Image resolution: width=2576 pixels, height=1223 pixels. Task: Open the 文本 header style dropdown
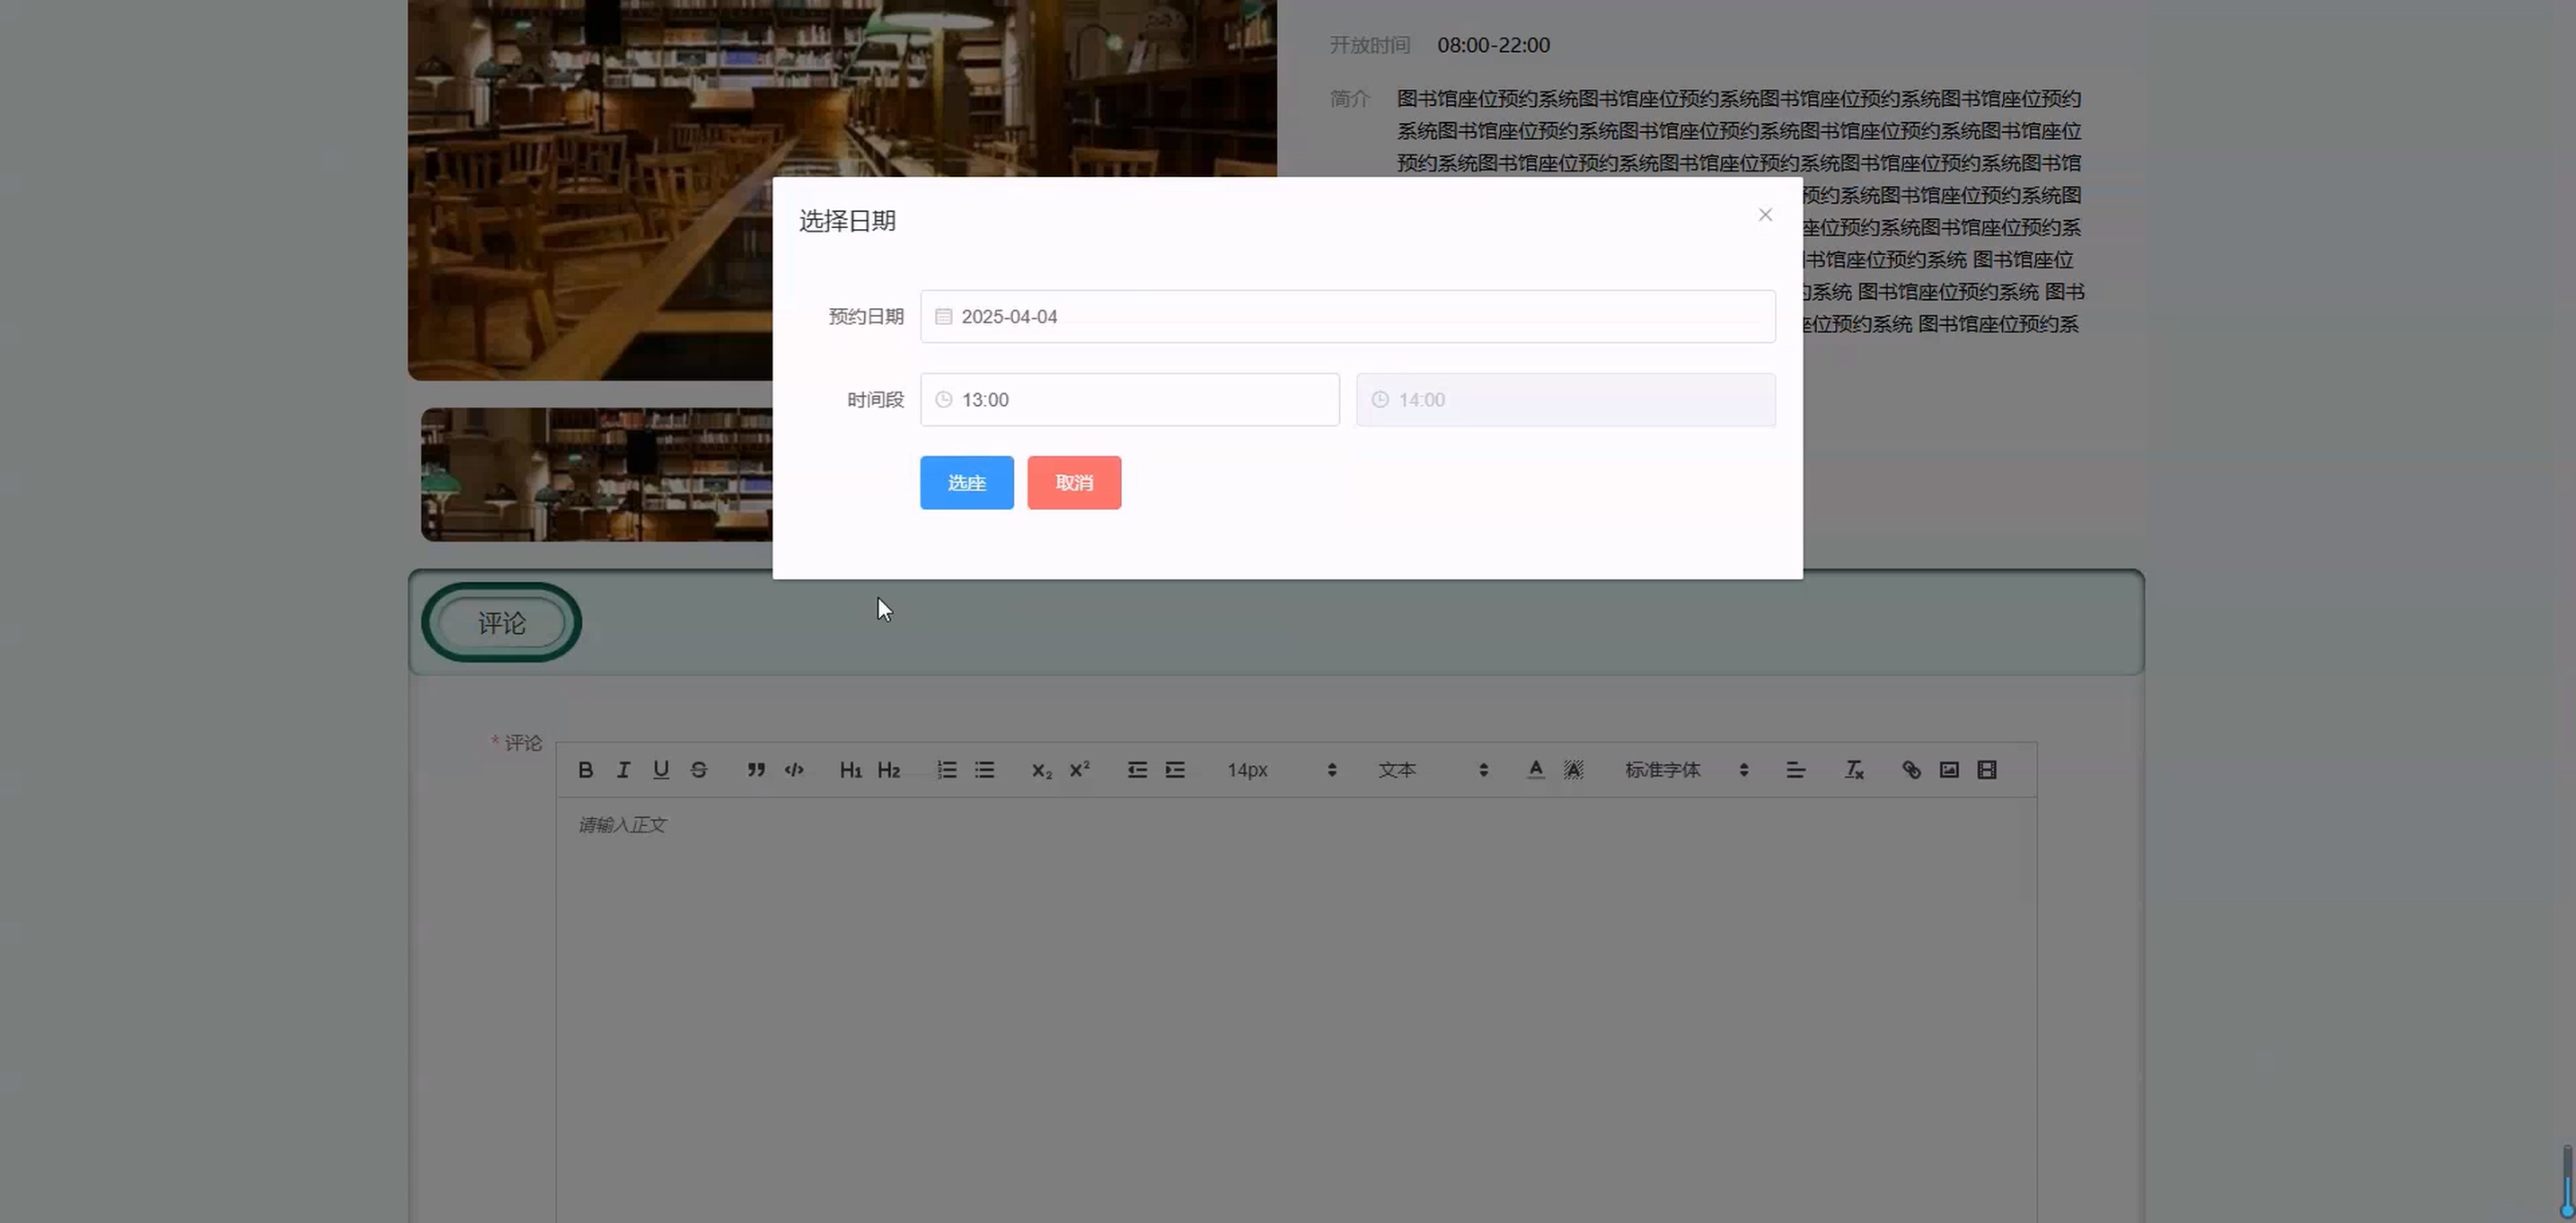tap(1432, 770)
